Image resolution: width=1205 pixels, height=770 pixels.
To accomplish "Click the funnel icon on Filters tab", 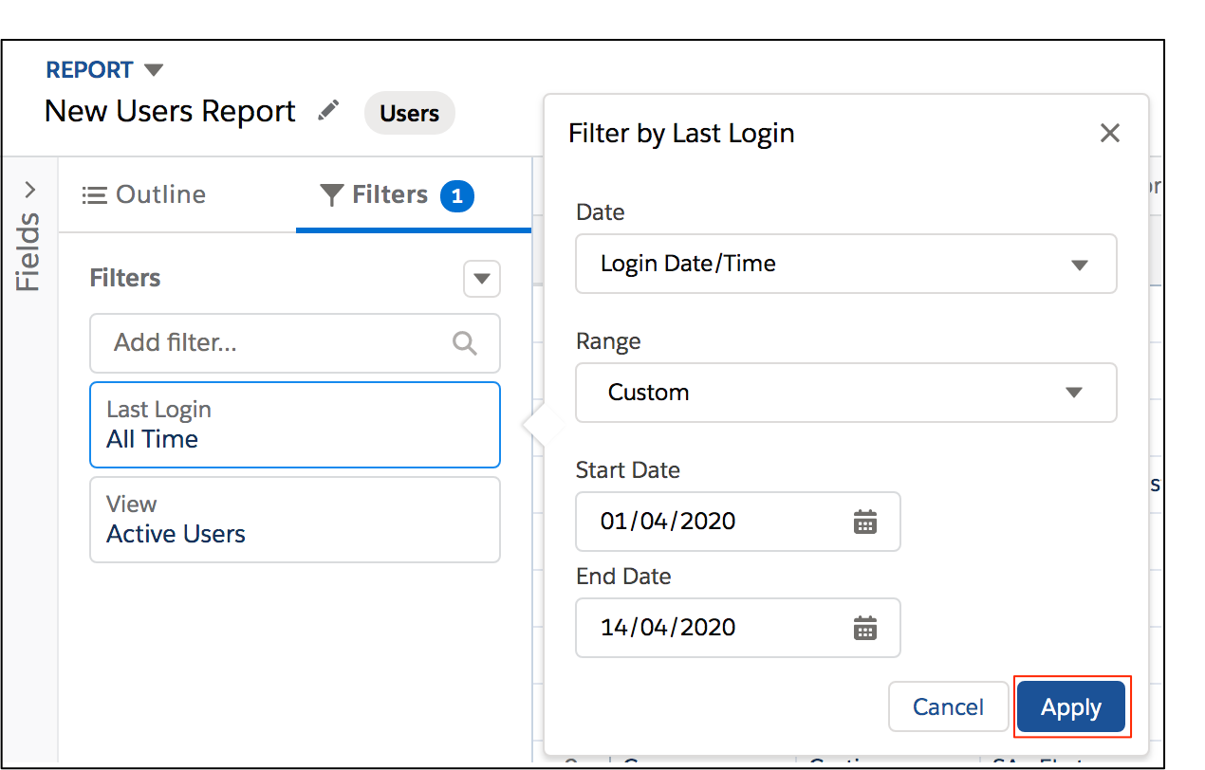I will 331,195.
